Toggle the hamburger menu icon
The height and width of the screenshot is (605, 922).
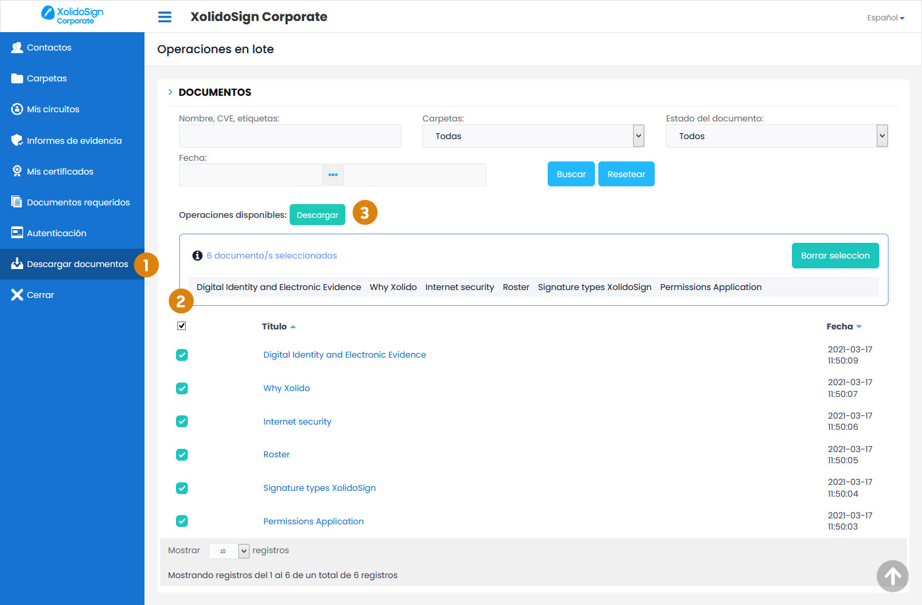tap(165, 17)
